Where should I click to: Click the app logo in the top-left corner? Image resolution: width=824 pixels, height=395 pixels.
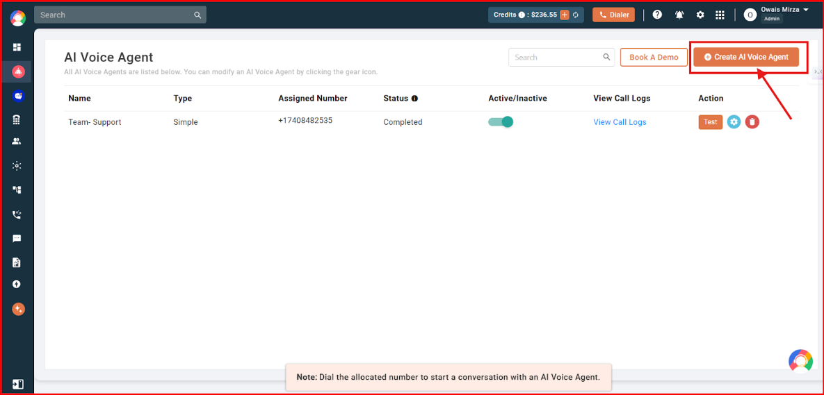17,18
